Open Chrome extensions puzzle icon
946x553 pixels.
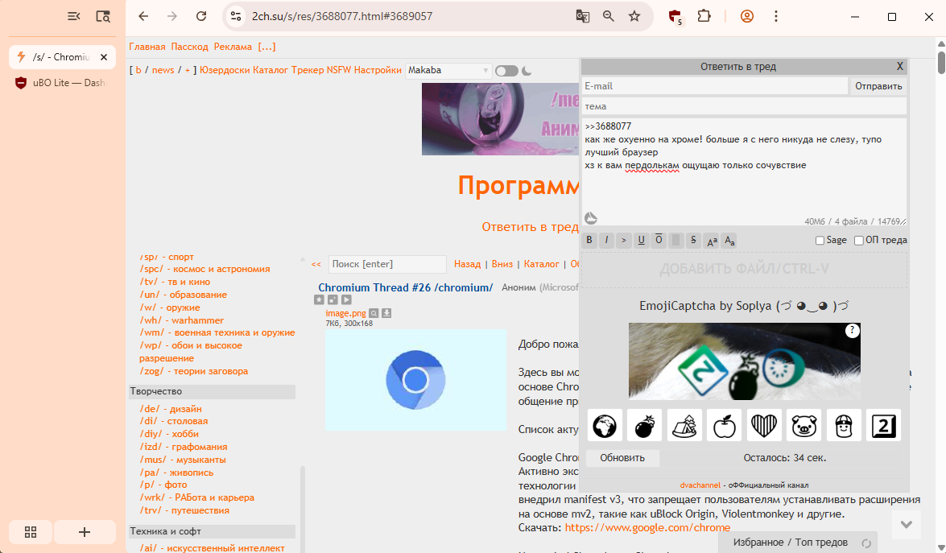[704, 16]
